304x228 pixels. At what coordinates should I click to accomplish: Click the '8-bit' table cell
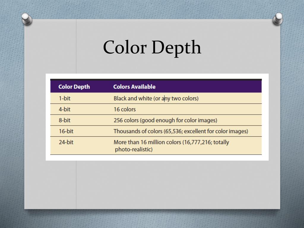64,120
